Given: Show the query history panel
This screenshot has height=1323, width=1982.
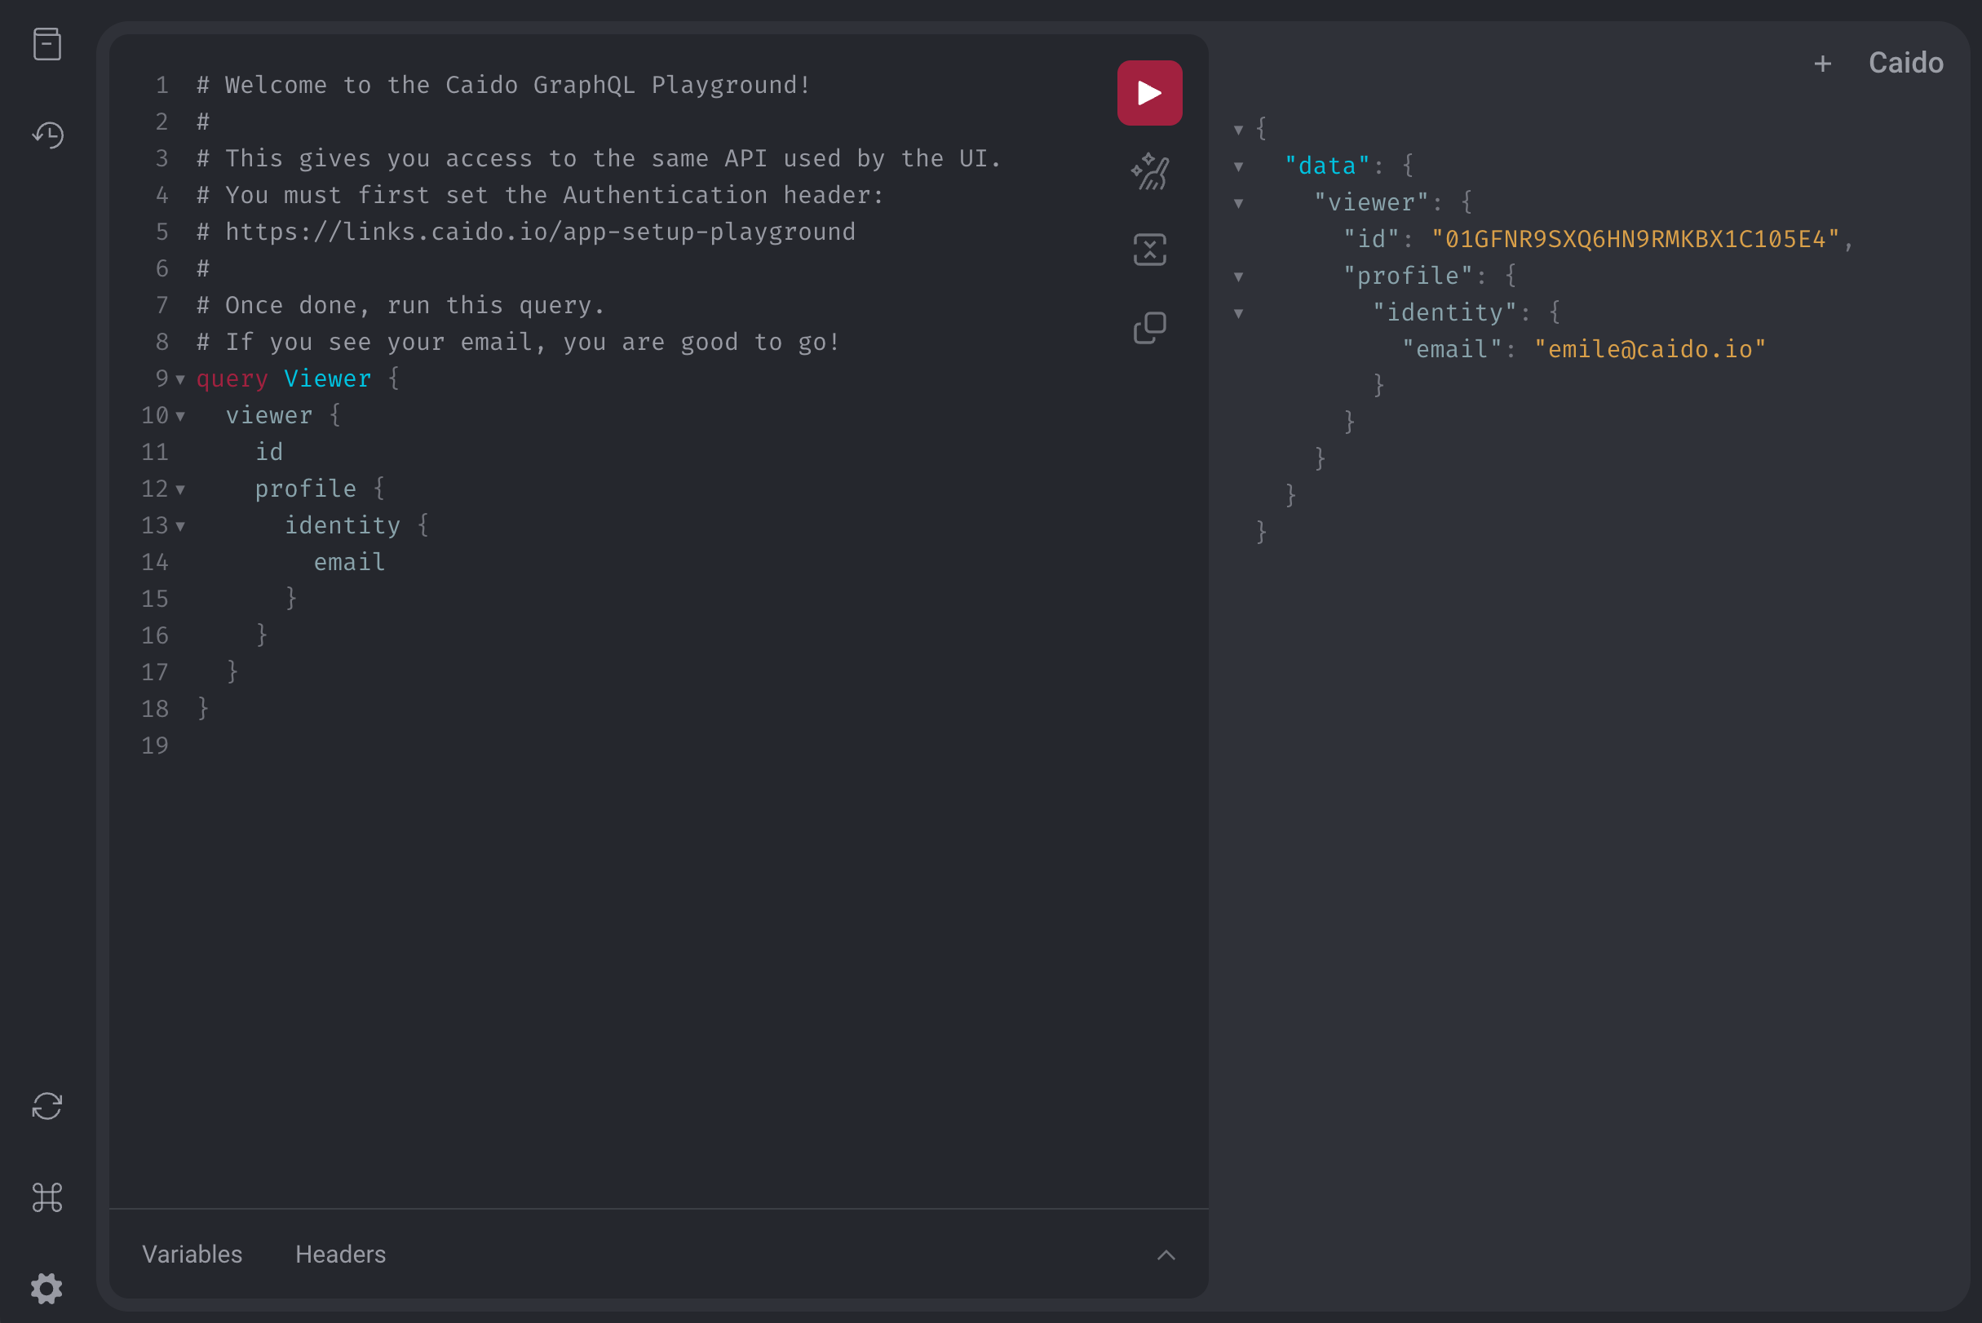Looking at the screenshot, I should (47, 135).
